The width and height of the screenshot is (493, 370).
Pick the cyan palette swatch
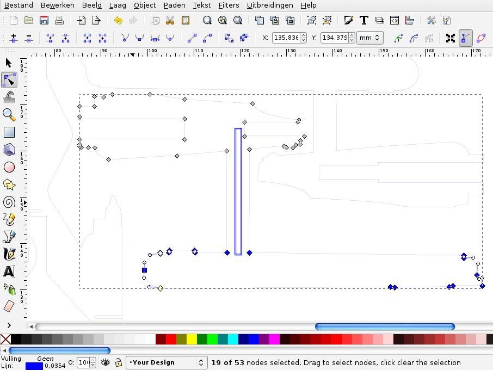coord(233,340)
